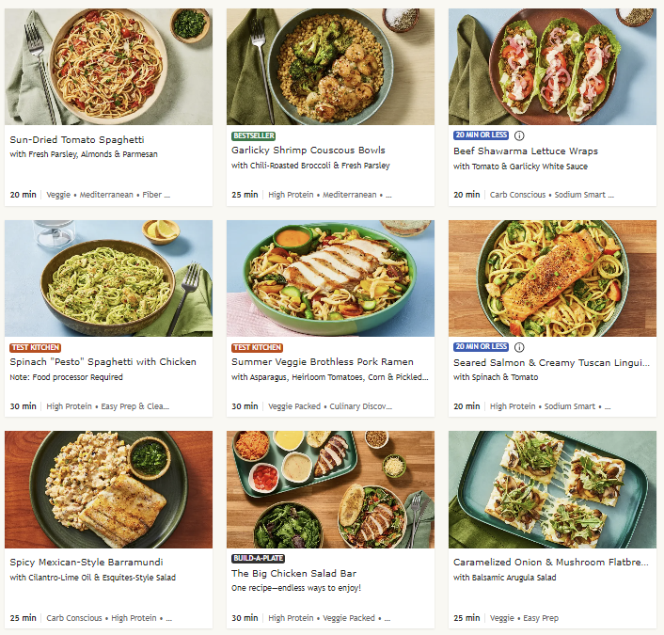Screen dimensions: 664x635
Task: Click the Bestseller badge on shrimp bowls
Action: [x=254, y=135]
